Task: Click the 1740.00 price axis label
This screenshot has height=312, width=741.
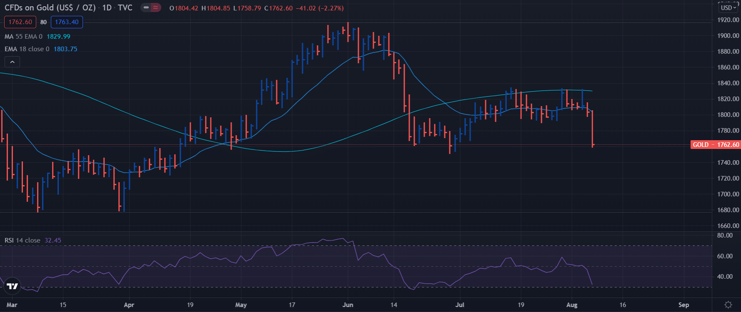Action: tap(728, 163)
